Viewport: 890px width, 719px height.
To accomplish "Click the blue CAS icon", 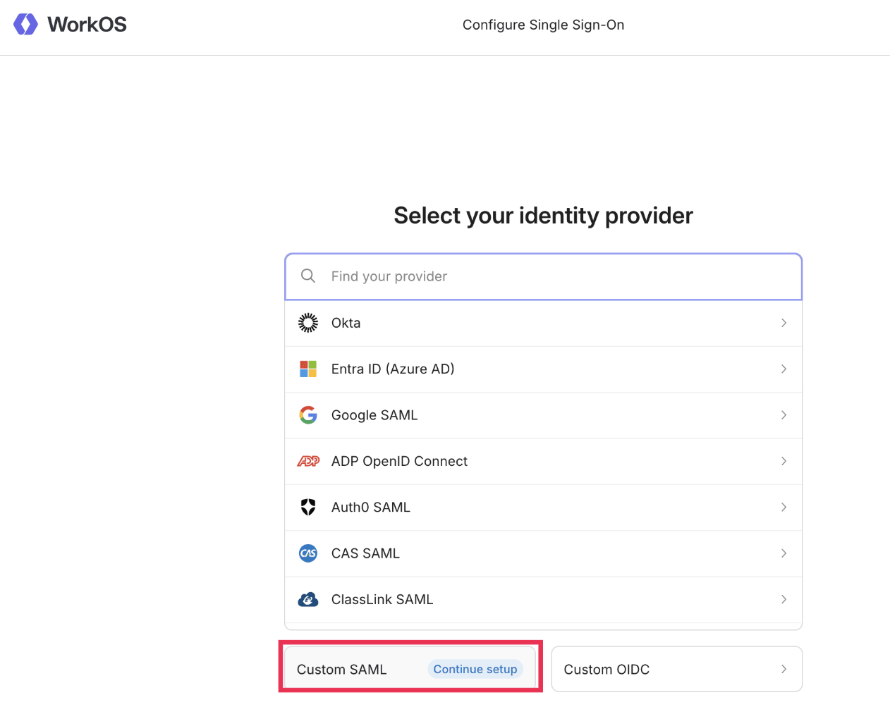I will tap(308, 553).
